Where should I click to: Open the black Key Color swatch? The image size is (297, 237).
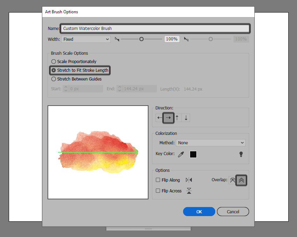(x=193, y=154)
